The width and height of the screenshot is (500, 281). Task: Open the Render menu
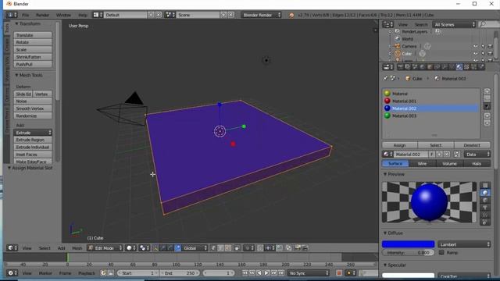click(42, 15)
